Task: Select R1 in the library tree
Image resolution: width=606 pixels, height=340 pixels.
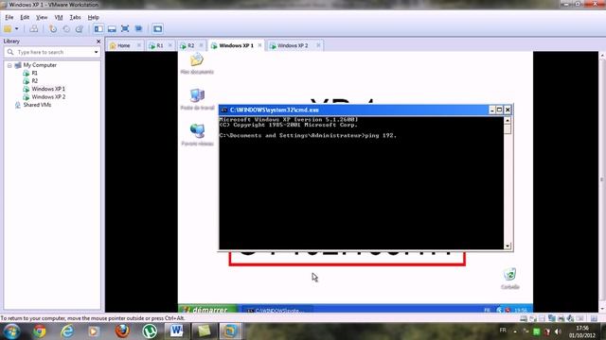Action: (34, 73)
